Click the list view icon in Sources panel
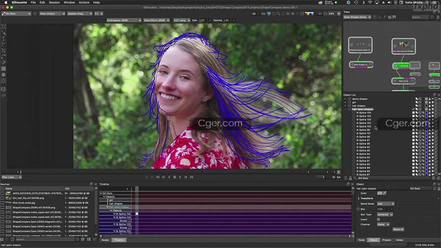Screen dimensions: 441x248 coord(83,239)
